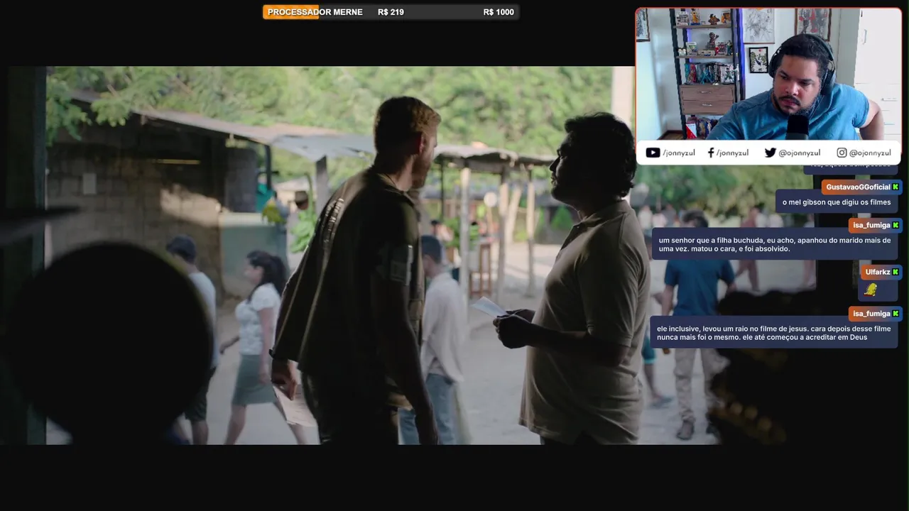Screen dimensions: 909x511
Task: Click the R$ 219 current amount
Action: 391,12
